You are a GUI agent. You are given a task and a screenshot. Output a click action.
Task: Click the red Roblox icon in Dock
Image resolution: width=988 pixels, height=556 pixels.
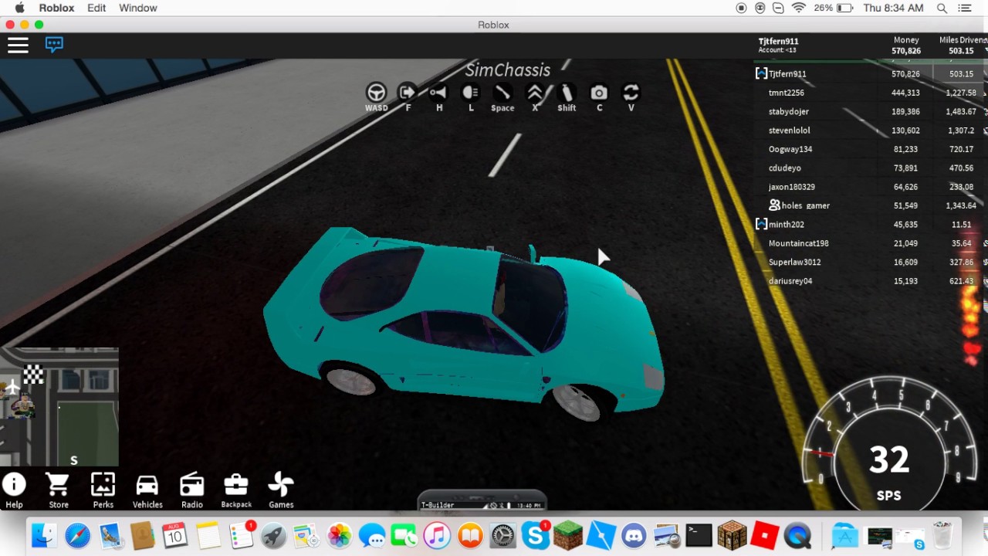[764, 535]
